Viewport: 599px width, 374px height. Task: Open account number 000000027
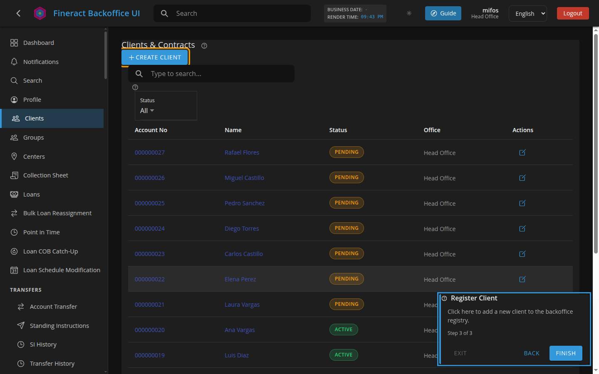point(150,153)
